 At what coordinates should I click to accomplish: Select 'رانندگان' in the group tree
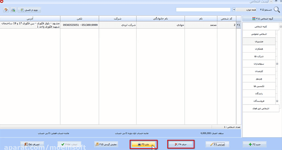click(259, 94)
